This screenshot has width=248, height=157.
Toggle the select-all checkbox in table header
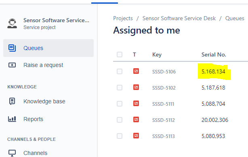tap(120, 54)
